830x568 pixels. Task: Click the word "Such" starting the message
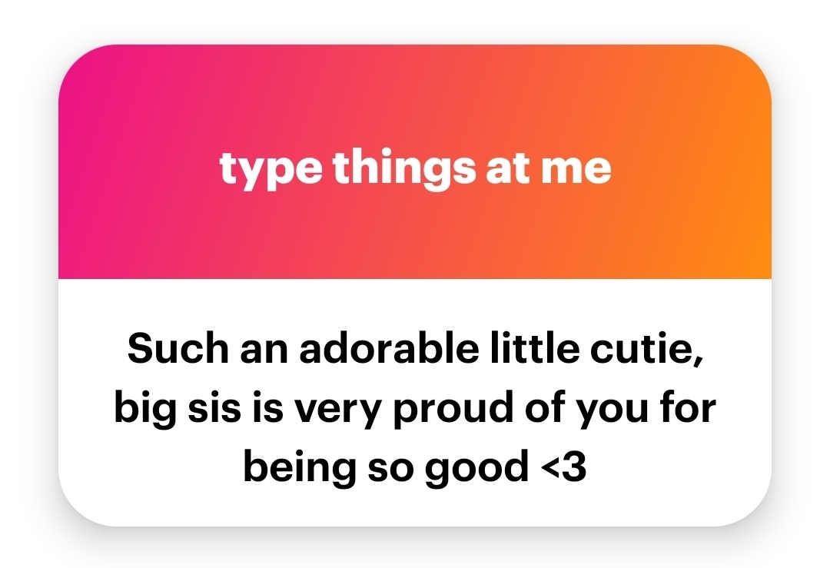pos(167,349)
